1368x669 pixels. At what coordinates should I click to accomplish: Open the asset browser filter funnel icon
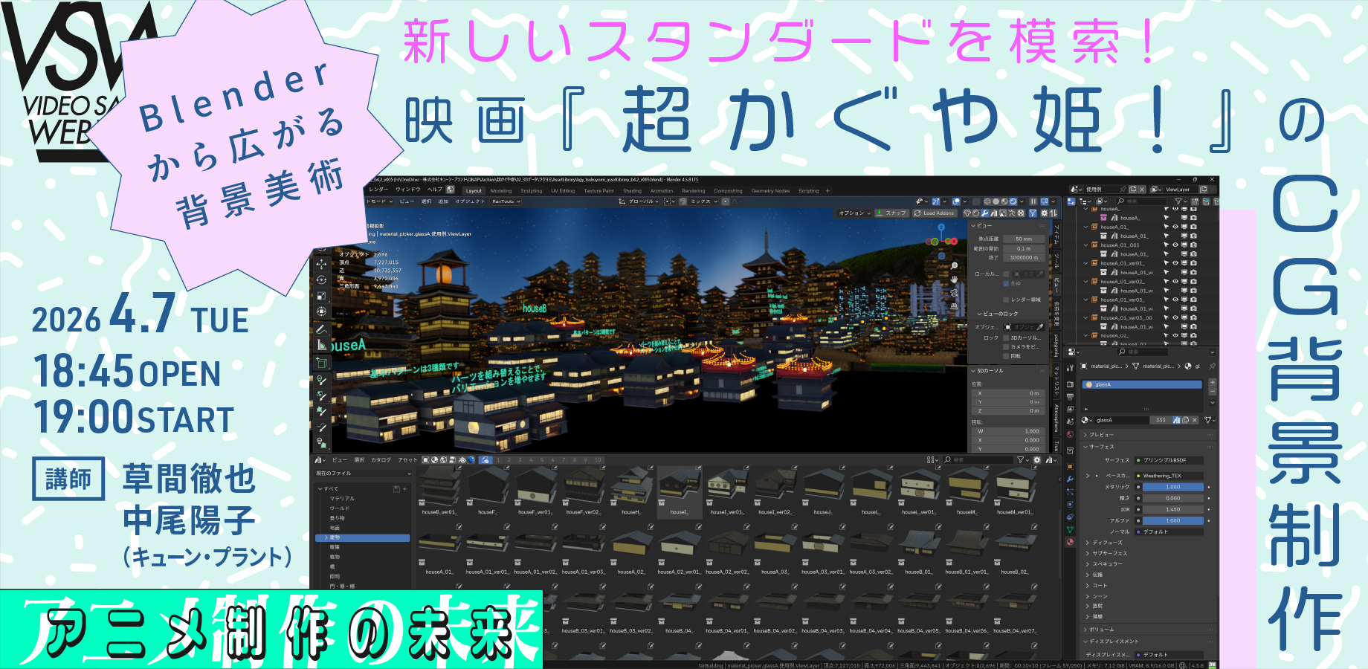1021,460
